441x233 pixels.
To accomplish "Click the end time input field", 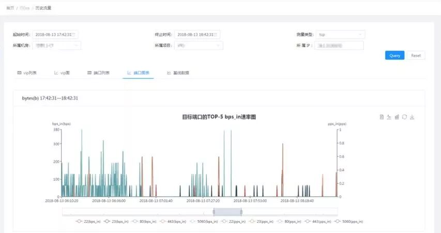I will (197, 35).
